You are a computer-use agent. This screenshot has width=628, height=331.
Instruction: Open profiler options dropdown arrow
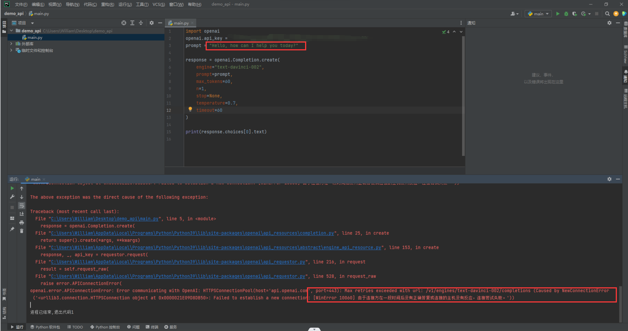pos(589,14)
